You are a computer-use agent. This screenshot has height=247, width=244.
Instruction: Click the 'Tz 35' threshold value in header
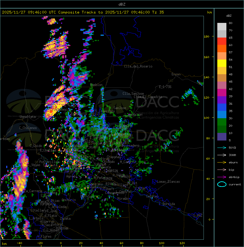tap(158, 12)
